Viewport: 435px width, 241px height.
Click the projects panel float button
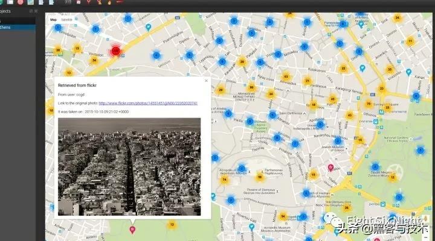(x=31, y=11)
